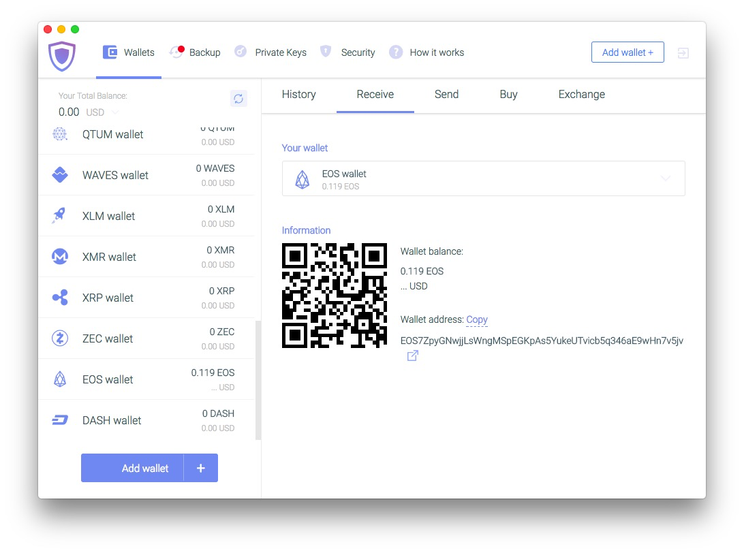Click the refresh balance icon
Screen dimensions: 744x553
coord(238,99)
